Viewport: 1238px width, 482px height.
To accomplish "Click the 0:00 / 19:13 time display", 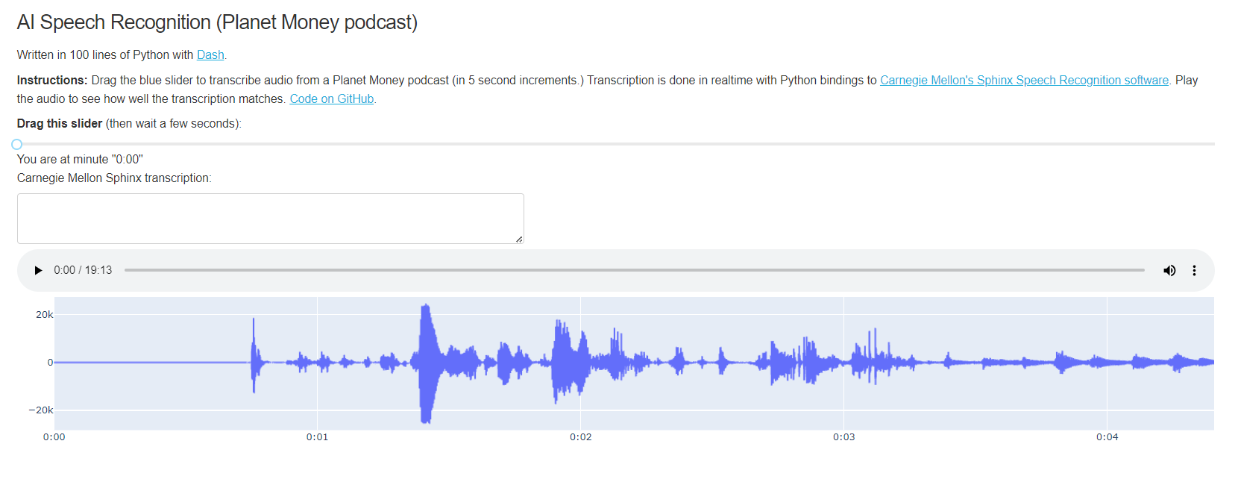I will [x=83, y=270].
